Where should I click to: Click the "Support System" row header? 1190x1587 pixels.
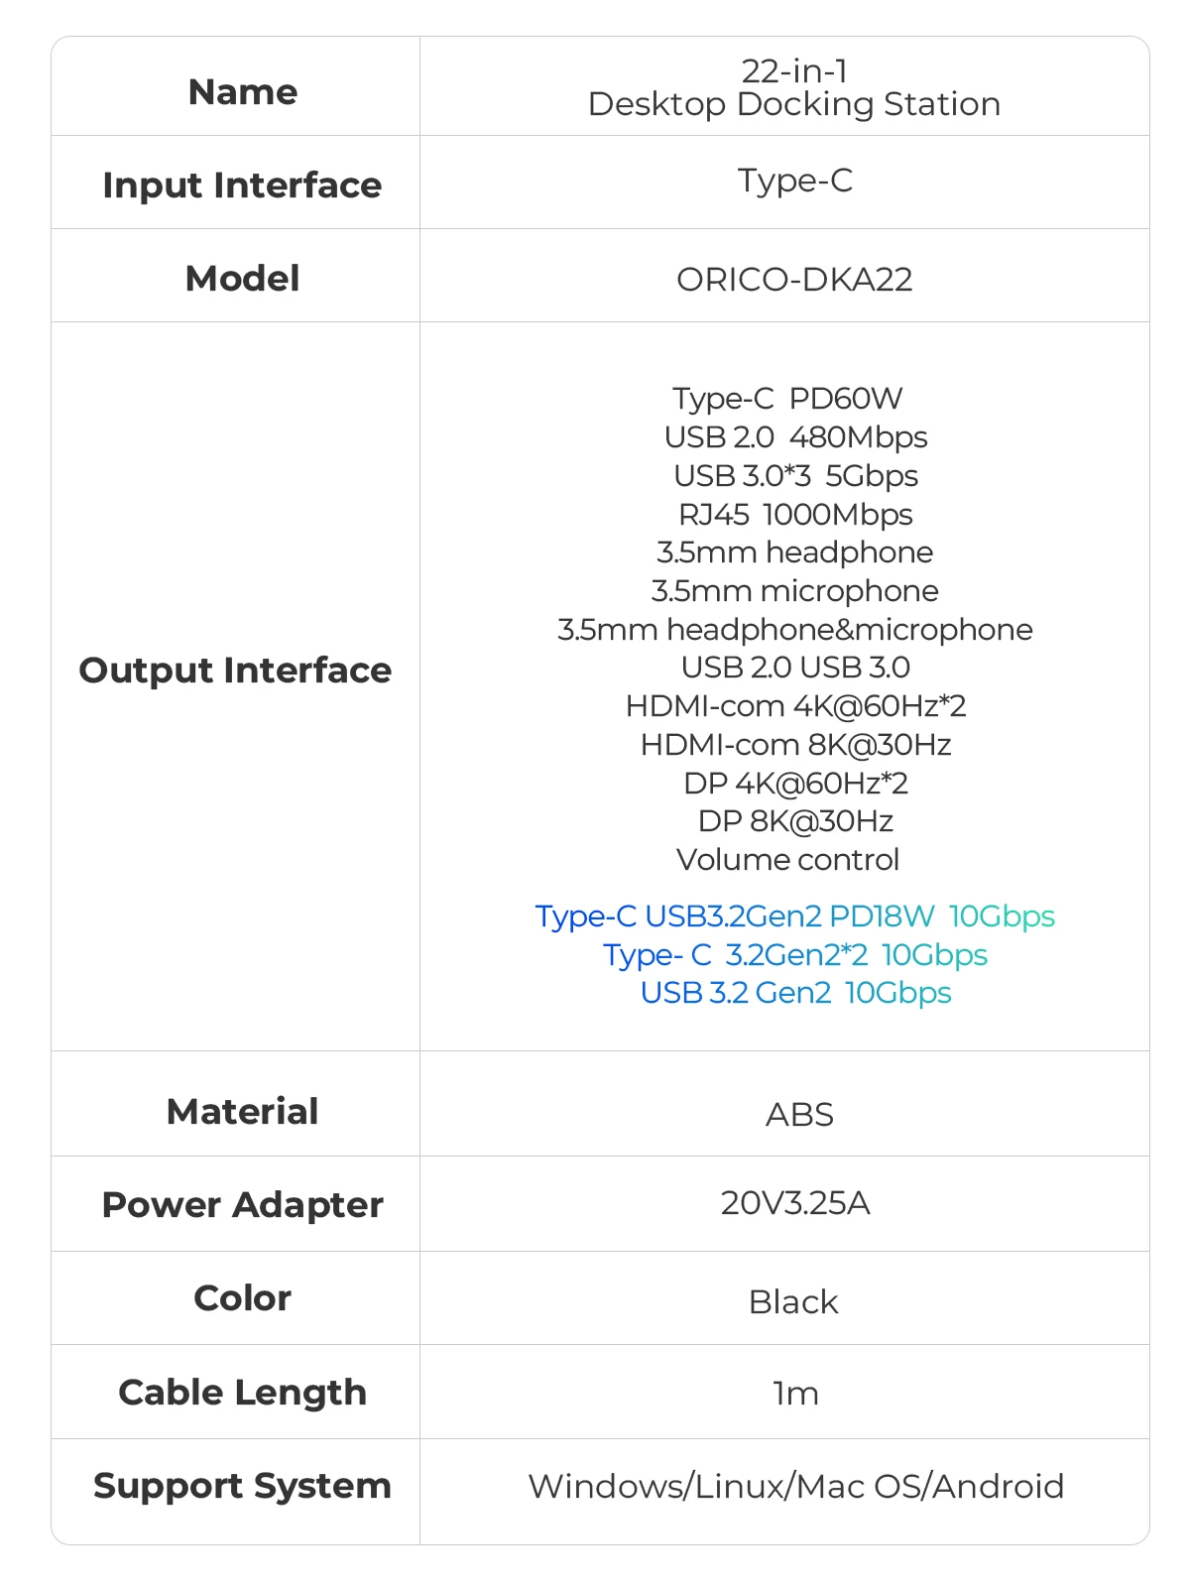(x=242, y=1486)
